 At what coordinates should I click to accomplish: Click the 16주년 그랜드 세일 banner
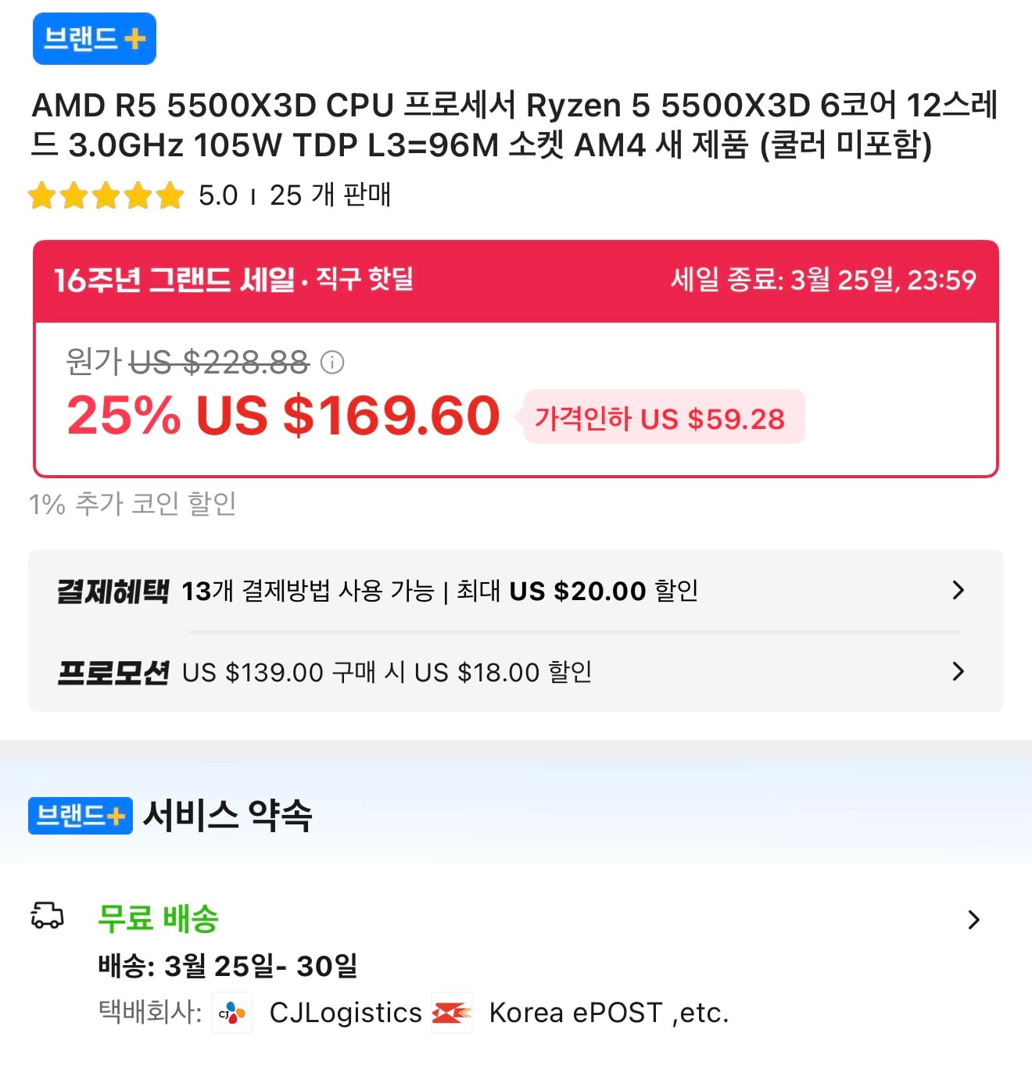(x=233, y=280)
